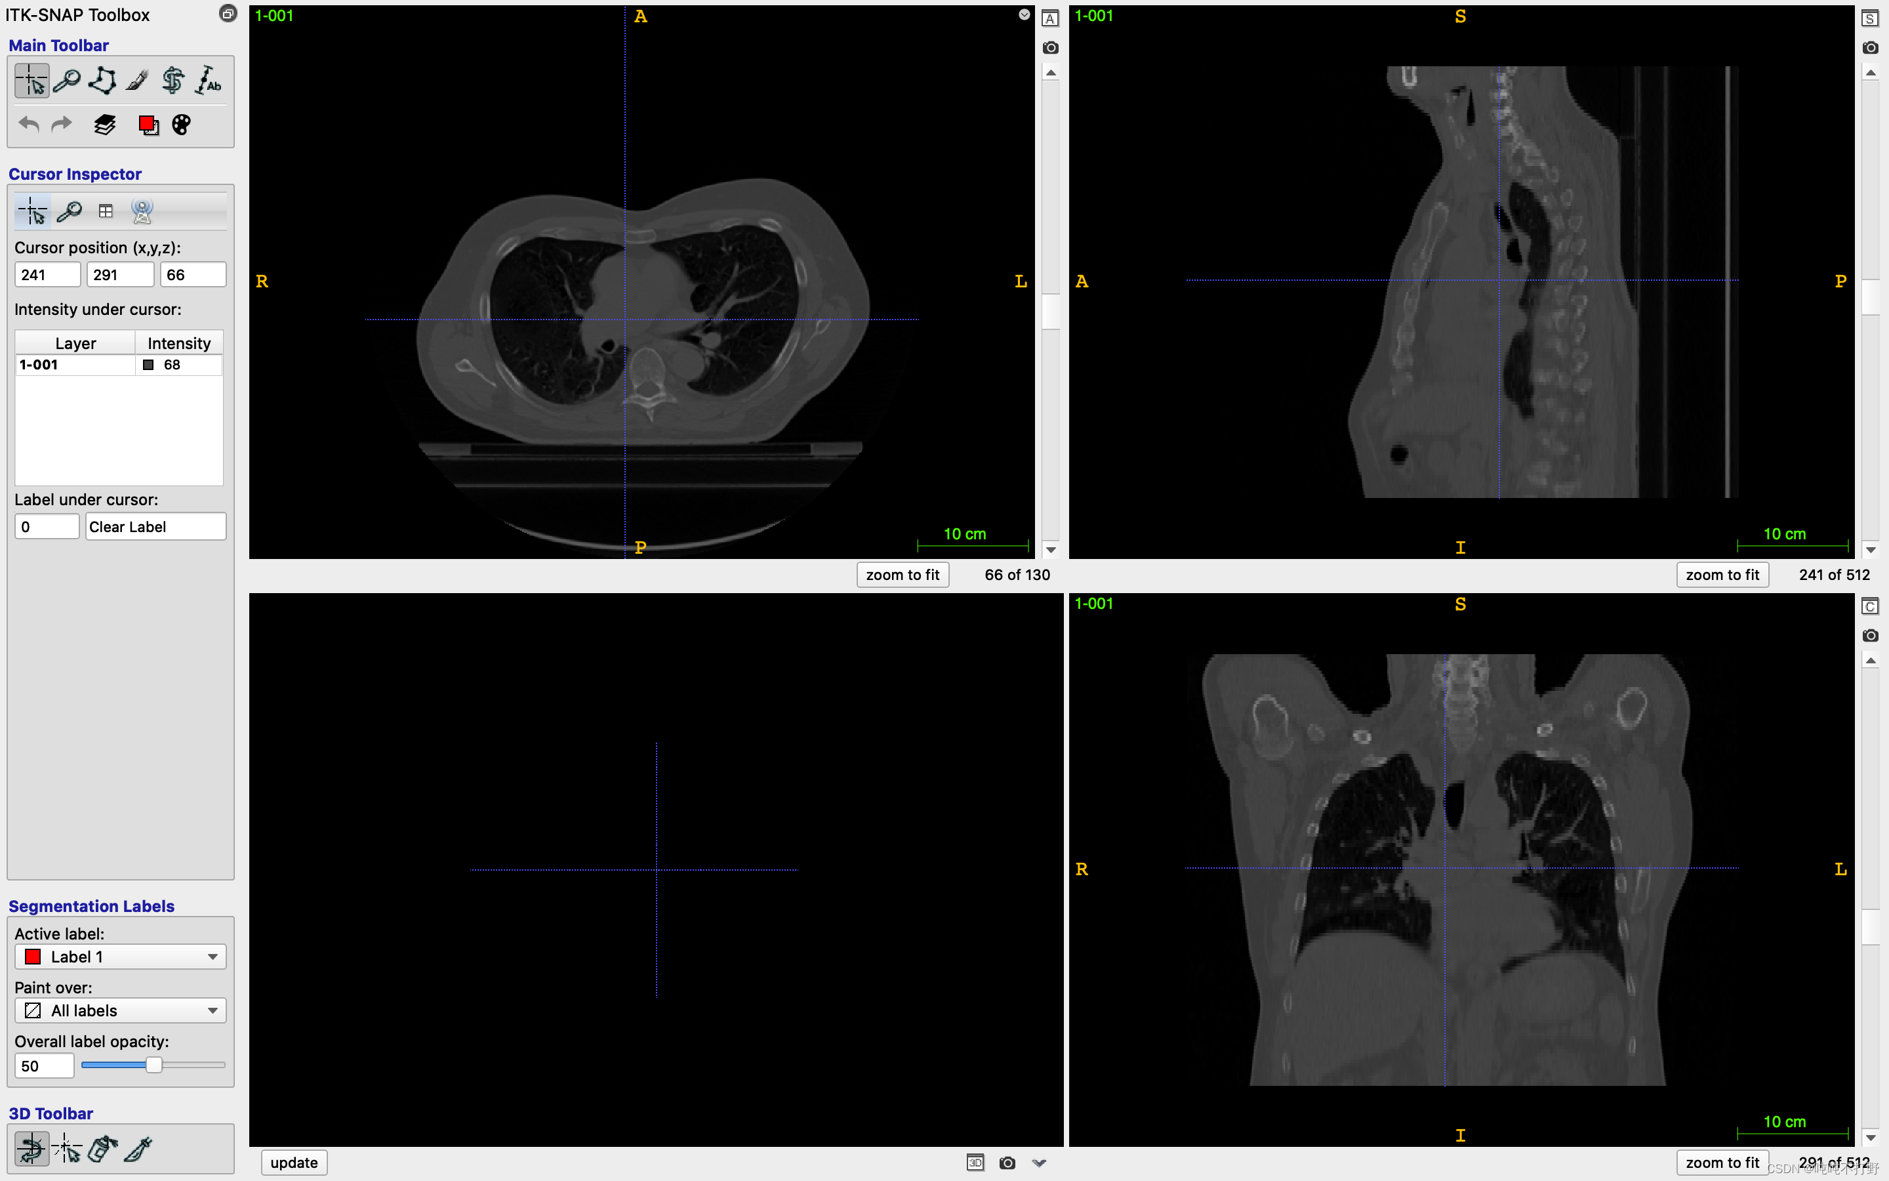Open the Label Editor palette icon

pos(181,125)
